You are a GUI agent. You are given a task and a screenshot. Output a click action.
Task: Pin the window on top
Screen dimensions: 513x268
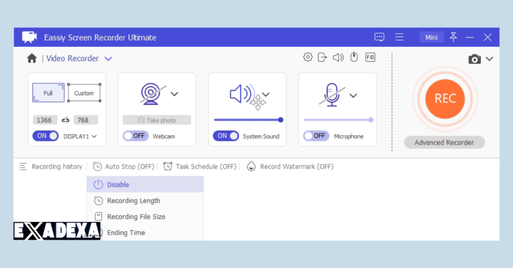click(x=453, y=37)
